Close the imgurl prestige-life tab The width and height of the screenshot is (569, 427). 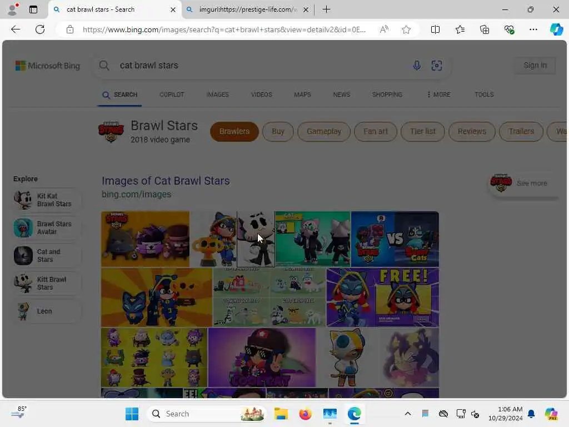[306, 10]
